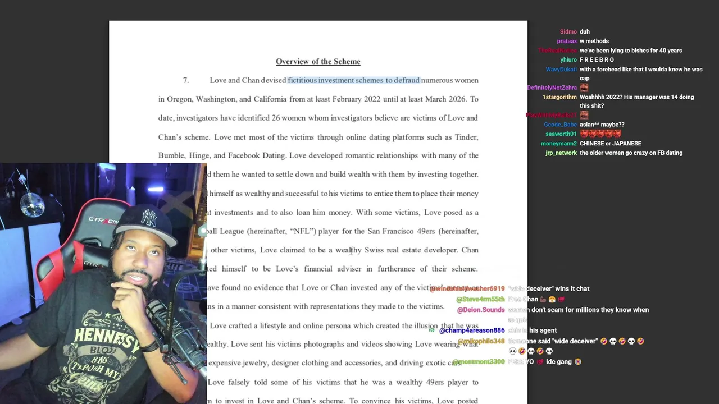This screenshot has width=719, height=404.
Task: Click the overlay message "idc gang"
Action: 559,362
